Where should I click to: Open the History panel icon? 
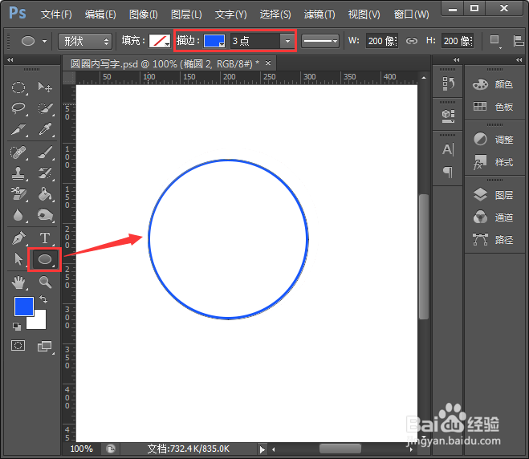[448, 83]
